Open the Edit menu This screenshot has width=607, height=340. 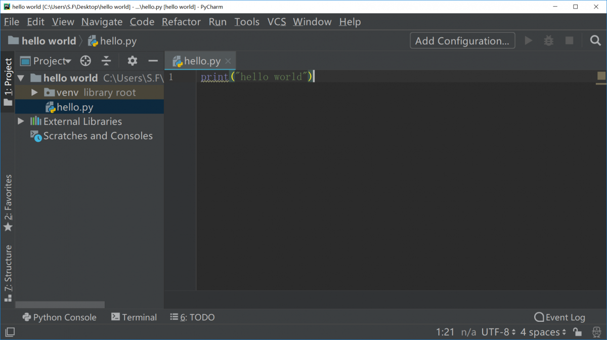point(36,22)
